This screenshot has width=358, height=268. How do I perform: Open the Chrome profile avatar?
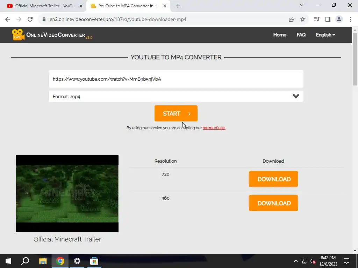[339, 20]
